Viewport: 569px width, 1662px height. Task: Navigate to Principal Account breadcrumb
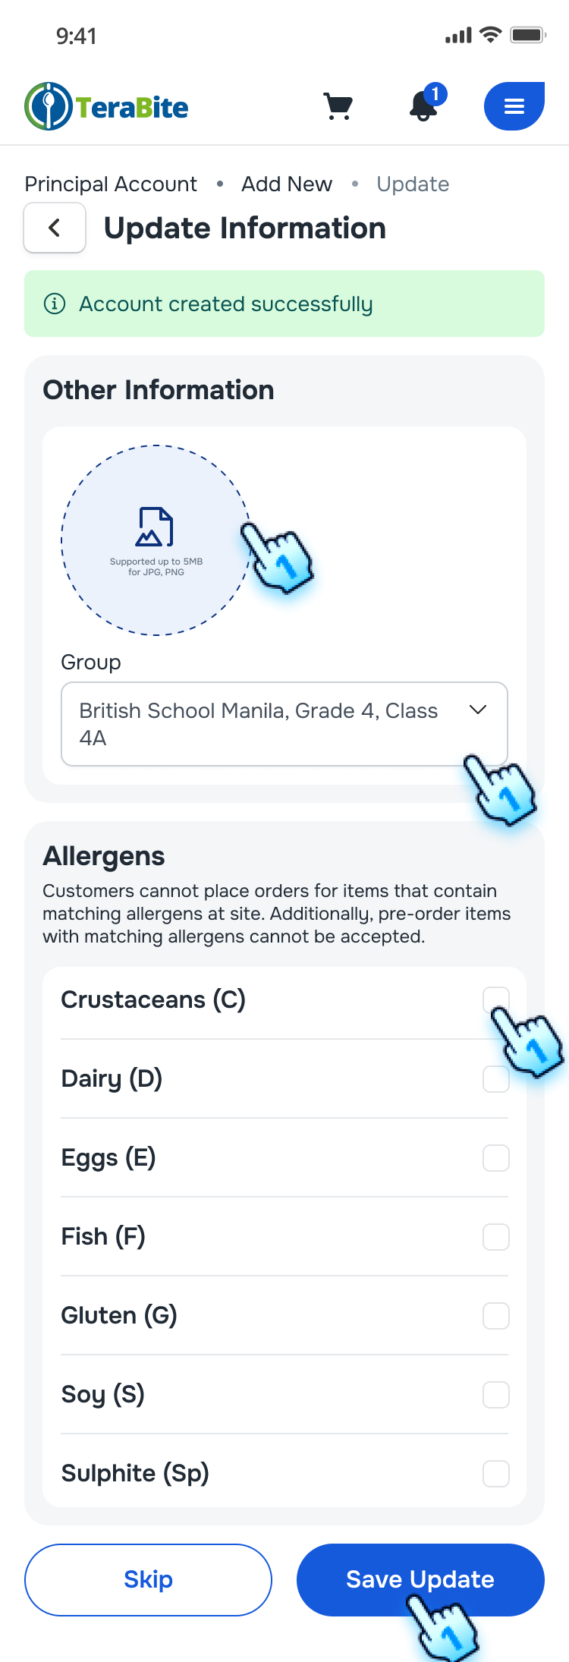pos(110,184)
